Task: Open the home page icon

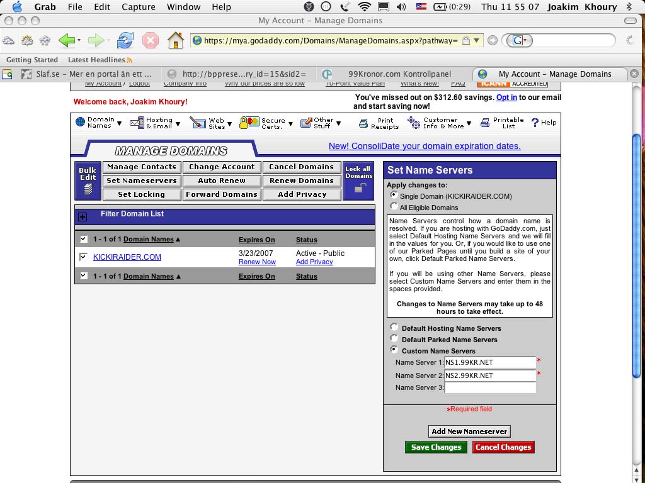Action: pos(176,40)
